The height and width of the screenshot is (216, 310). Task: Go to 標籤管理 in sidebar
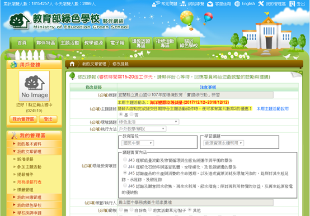tap(25, 190)
